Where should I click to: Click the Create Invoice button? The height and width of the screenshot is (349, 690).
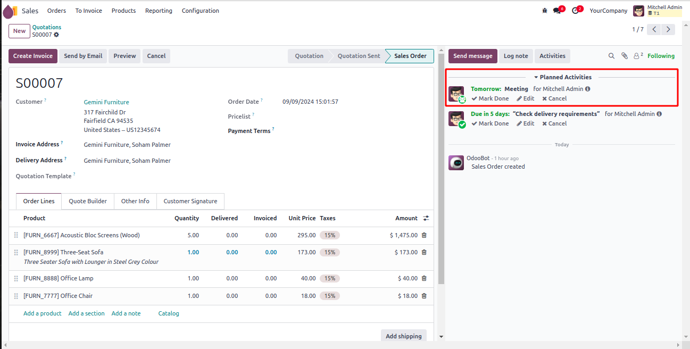pyautogui.click(x=33, y=56)
